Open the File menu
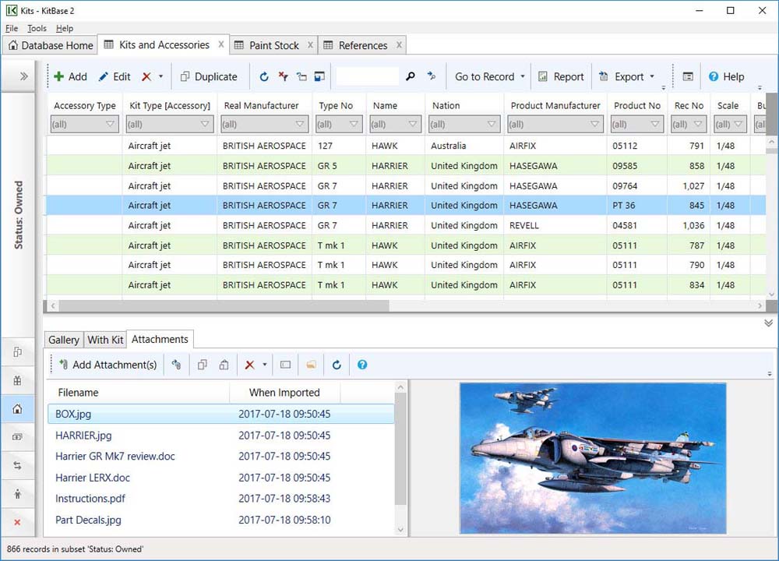Image resolution: width=779 pixels, height=561 pixels. (x=12, y=28)
